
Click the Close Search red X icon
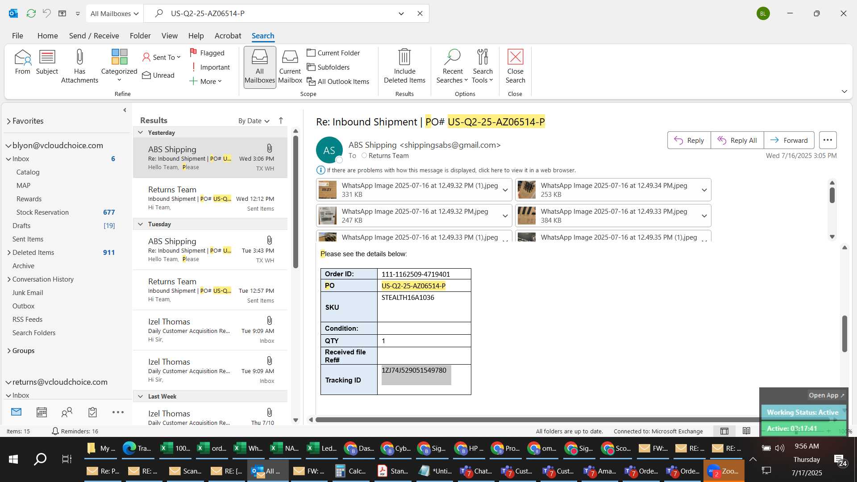pyautogui.click(x=515, y=66)
